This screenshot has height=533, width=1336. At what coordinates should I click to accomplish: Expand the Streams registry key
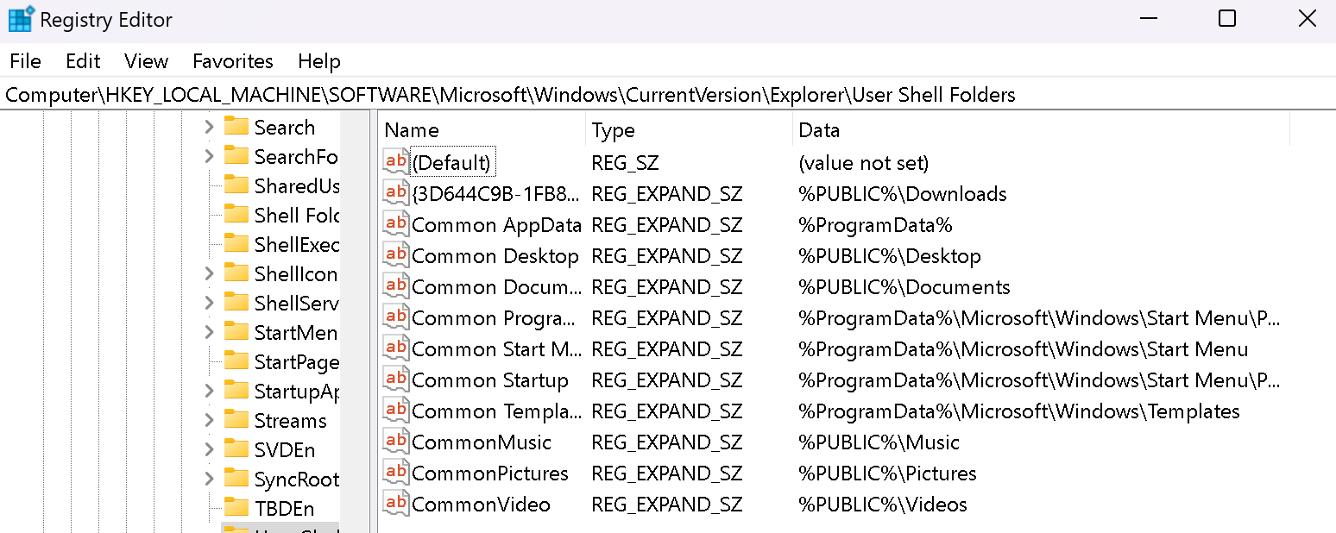tap(209, 421)
